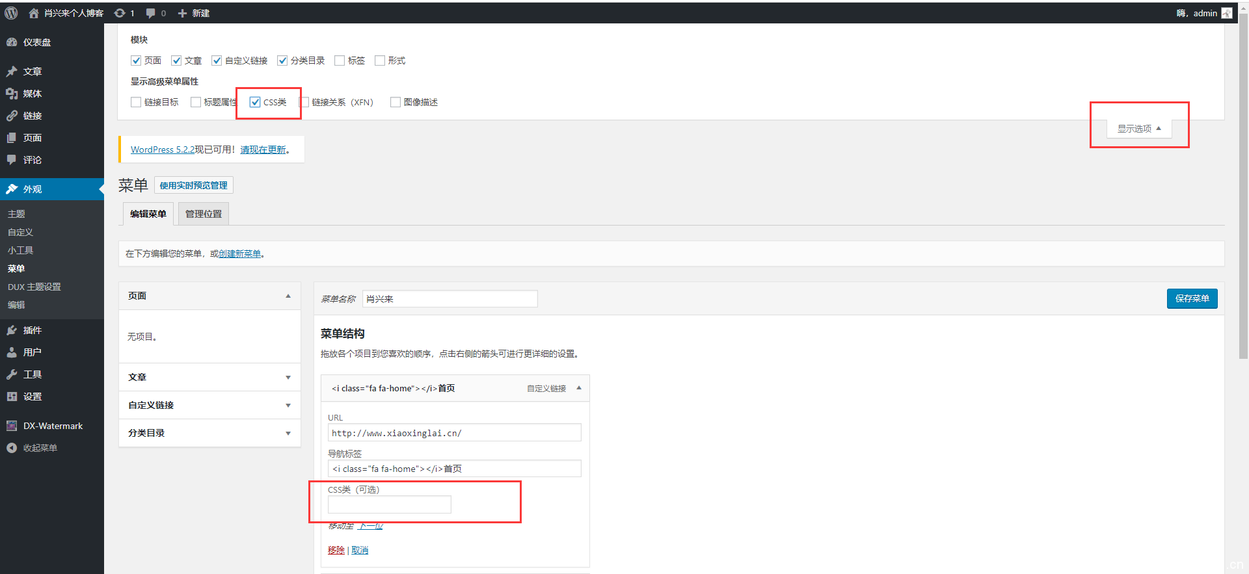Screen dimensions: 1249x574
Task: Open the 仪表盘 dashboard icon
Action: pos(12,42)
